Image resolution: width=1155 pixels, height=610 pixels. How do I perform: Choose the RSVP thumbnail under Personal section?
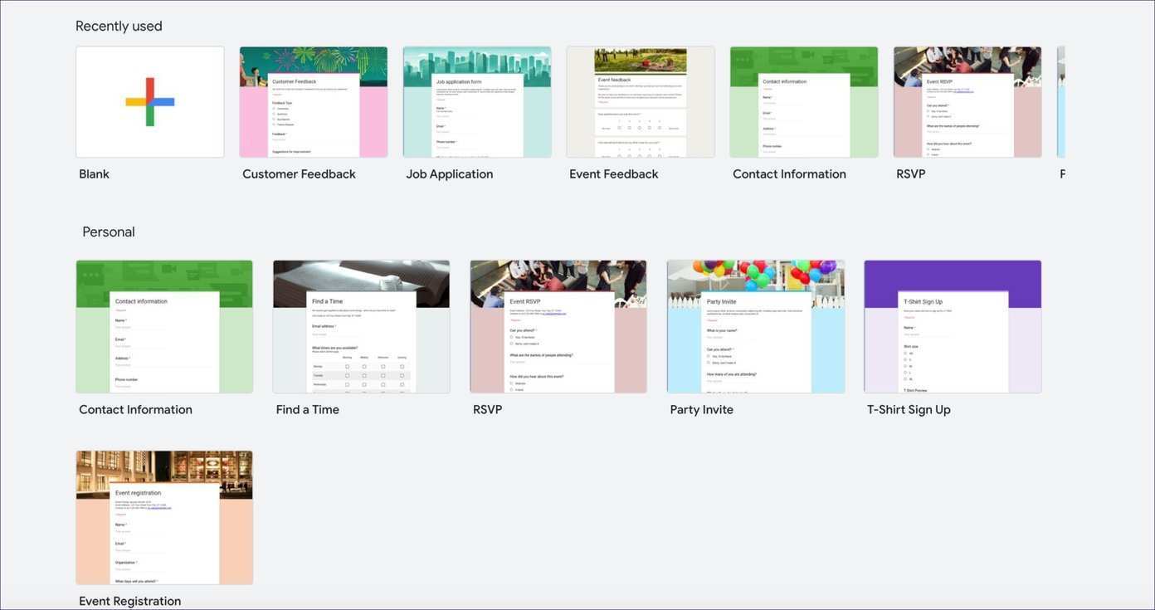(558, 326)
